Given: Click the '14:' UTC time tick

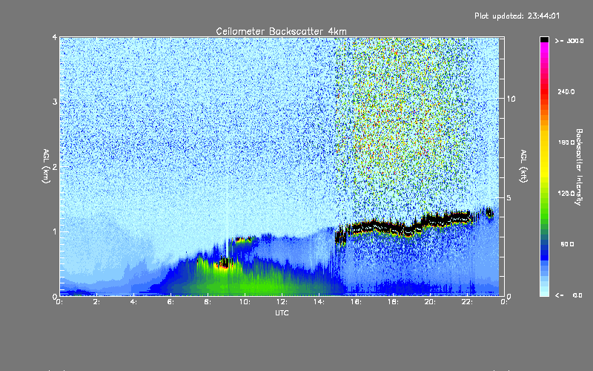Looking at the screenshot, I should point(319,302).
